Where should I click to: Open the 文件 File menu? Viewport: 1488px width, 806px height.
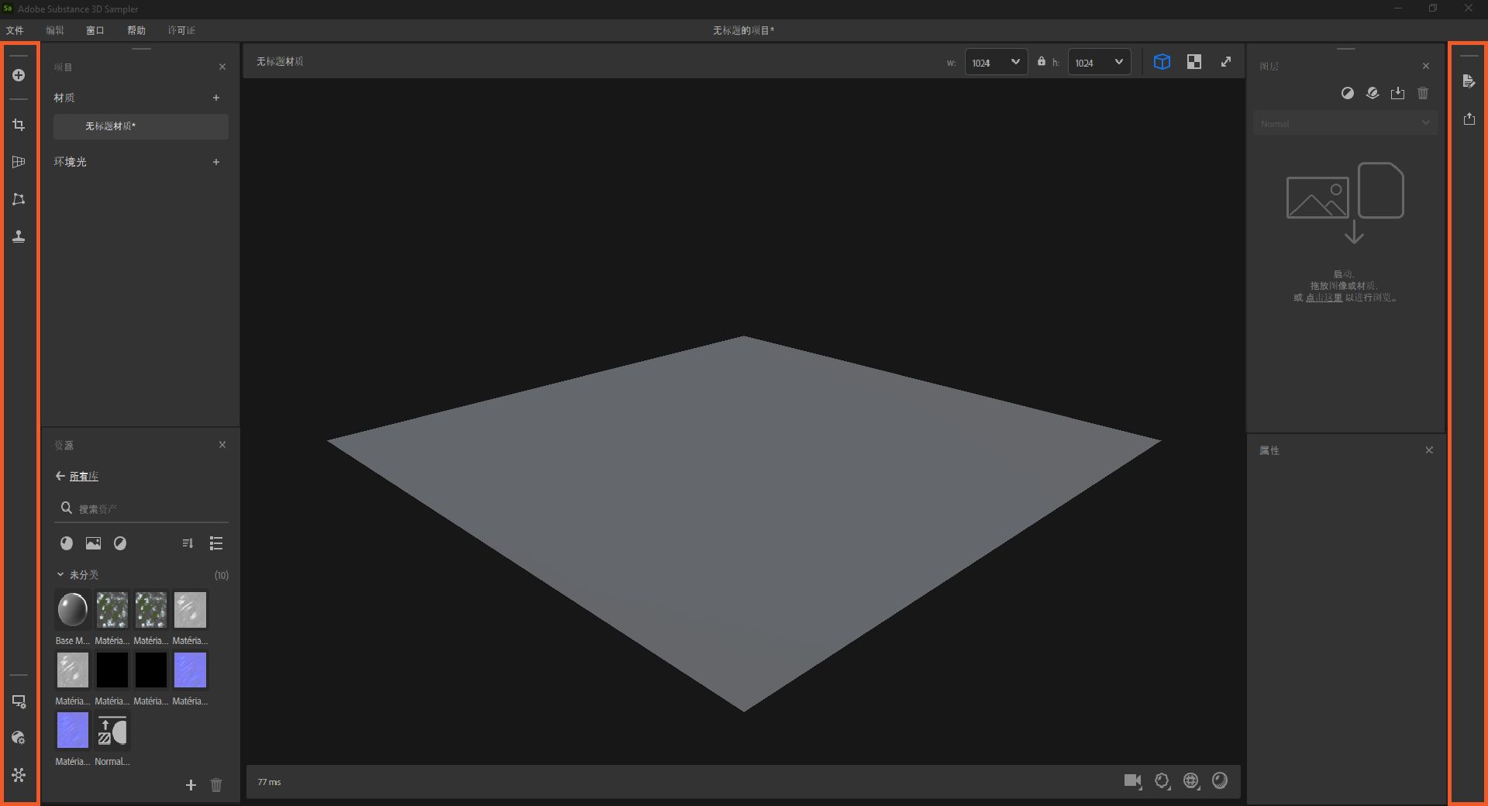15,30
